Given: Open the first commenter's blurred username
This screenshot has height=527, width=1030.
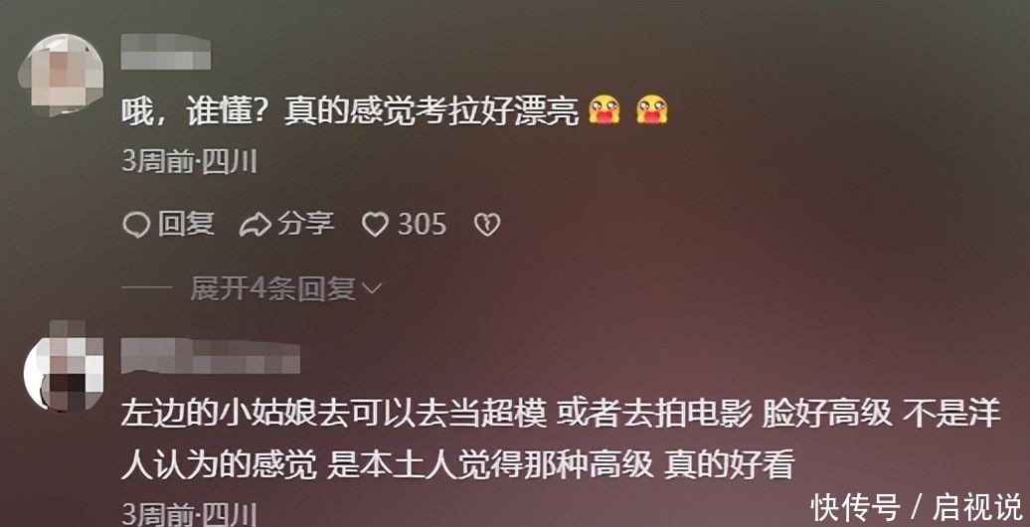Looking at the screenshot, I should pos(165,52).
